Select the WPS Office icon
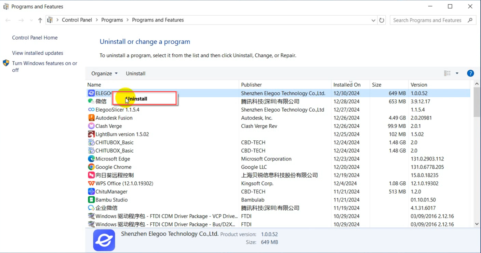 91,183
